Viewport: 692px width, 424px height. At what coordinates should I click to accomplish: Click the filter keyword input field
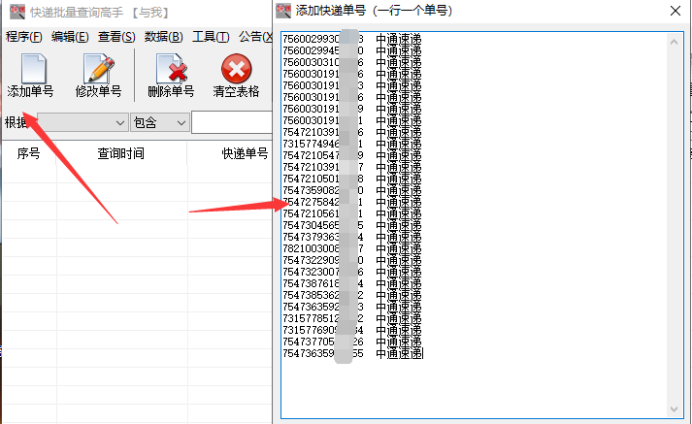pyautogui.click(x=232, y=122)
